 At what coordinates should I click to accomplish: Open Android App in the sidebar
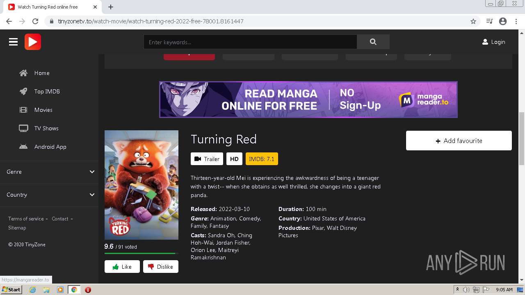pos(49,147)
